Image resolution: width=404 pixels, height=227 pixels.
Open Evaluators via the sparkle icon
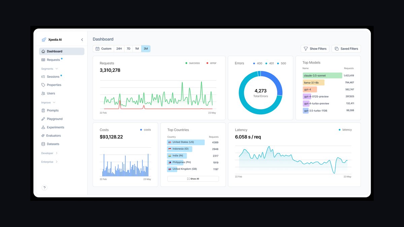click(43, 136)
